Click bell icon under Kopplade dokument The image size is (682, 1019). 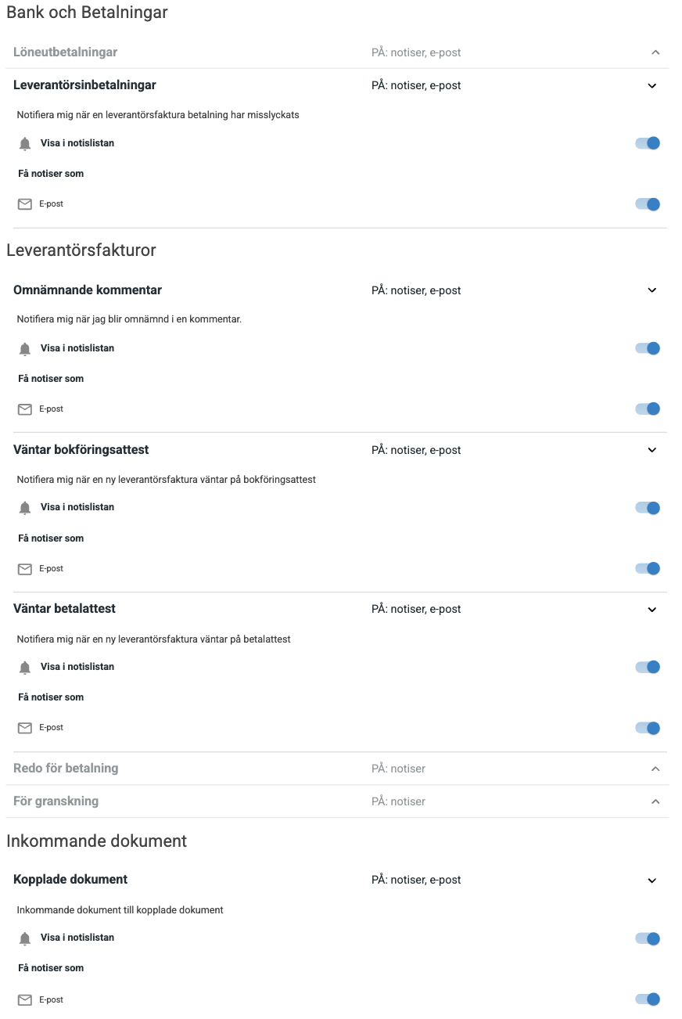click(x=25, y=938)
